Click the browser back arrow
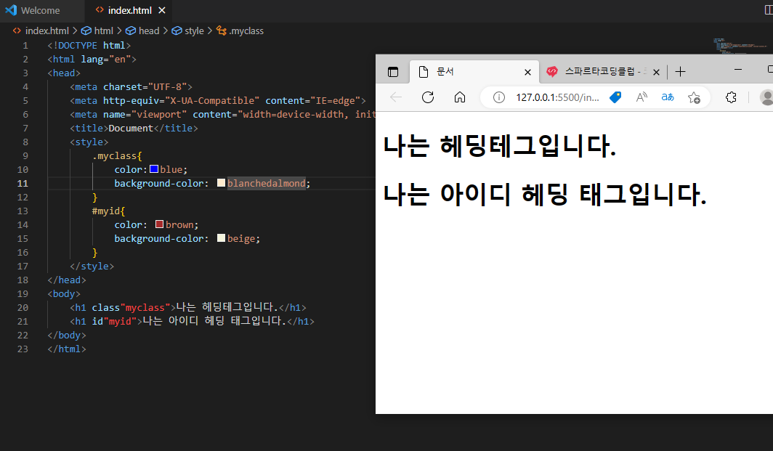 tap(396, 97)
